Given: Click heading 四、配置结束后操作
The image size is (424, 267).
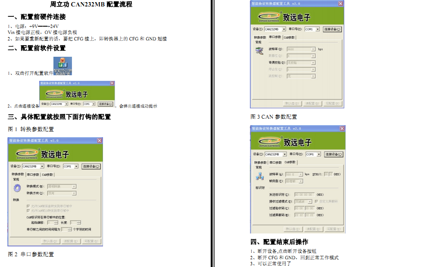Looking at the screenshot, I should click(x=279, y=242).
